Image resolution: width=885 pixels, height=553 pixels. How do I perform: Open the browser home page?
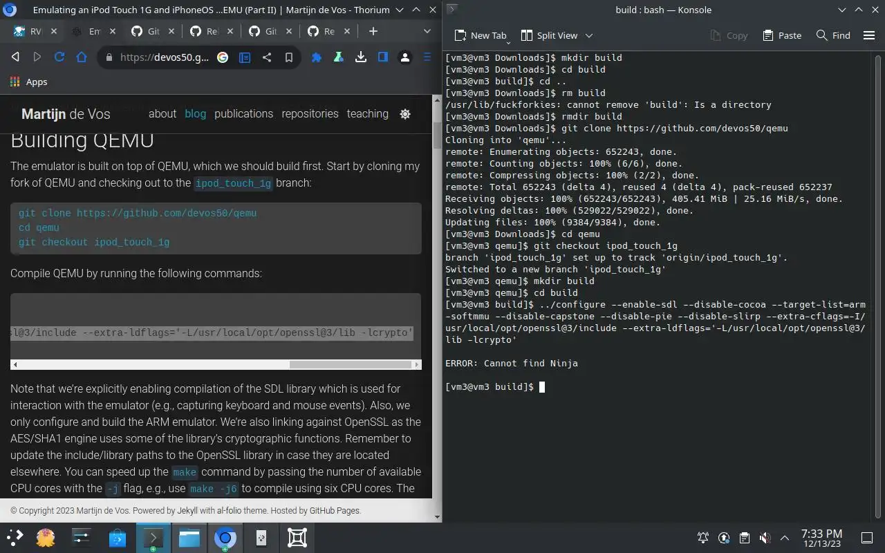click(x=82, y=57)
